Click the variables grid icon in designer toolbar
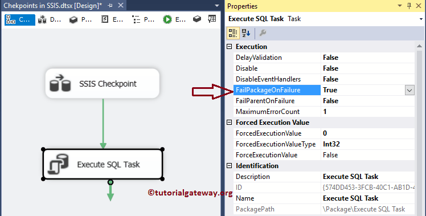Viewport: 426px width, 216px height. coord(212,19)
